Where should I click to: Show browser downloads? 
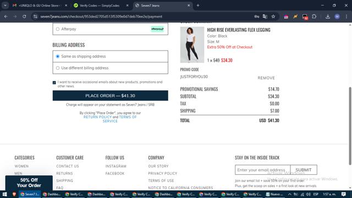click(328, 16)
